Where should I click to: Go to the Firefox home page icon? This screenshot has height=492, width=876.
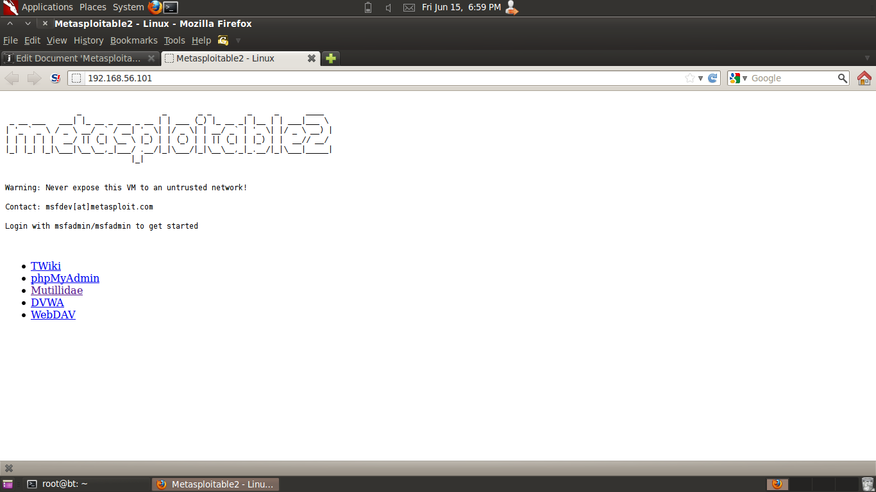864,78
